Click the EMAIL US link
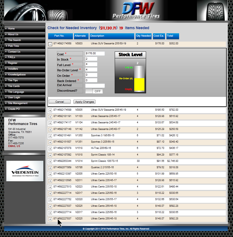 click(14, 146)
